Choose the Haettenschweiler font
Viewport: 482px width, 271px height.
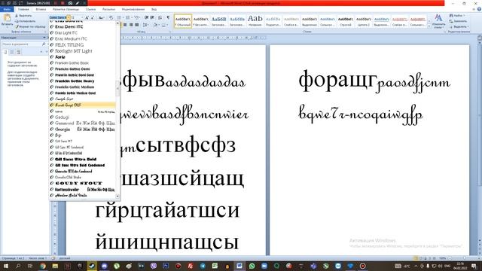coord(82,189)
